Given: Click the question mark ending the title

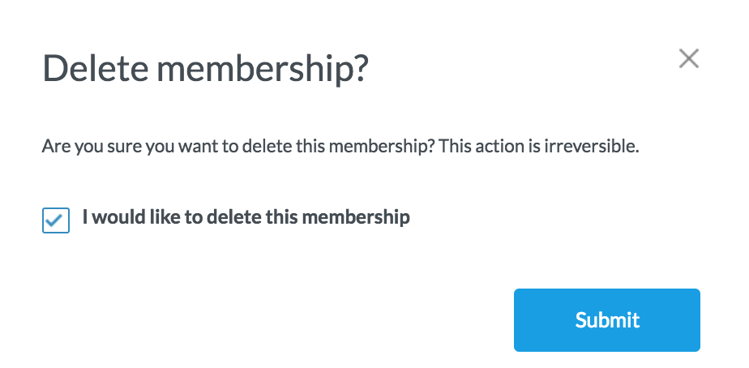Looking at the screenshot, I should tap(360, 70).
